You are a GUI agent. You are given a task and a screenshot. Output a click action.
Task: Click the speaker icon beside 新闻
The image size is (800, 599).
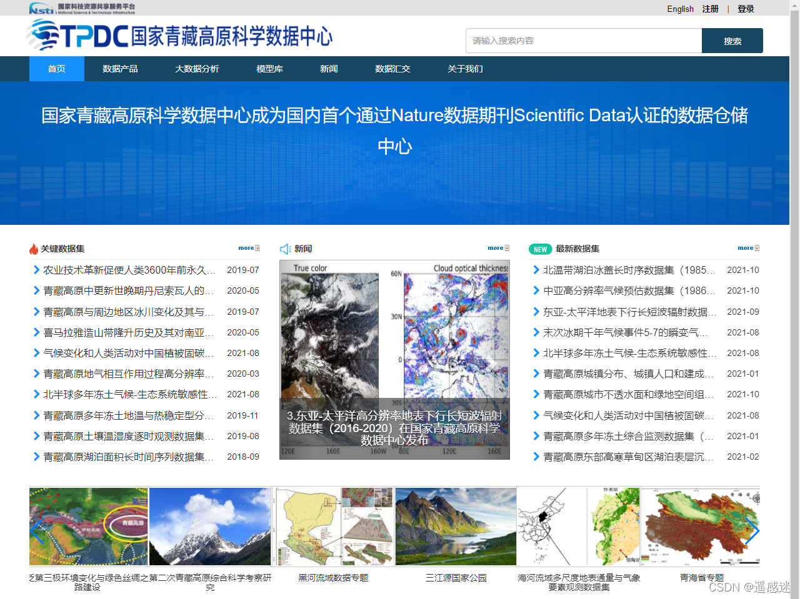point(285,249)
